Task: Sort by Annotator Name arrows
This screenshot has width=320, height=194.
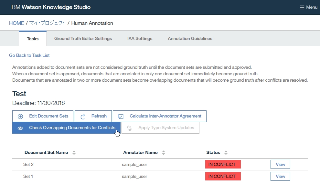Action: coord(164,153)
